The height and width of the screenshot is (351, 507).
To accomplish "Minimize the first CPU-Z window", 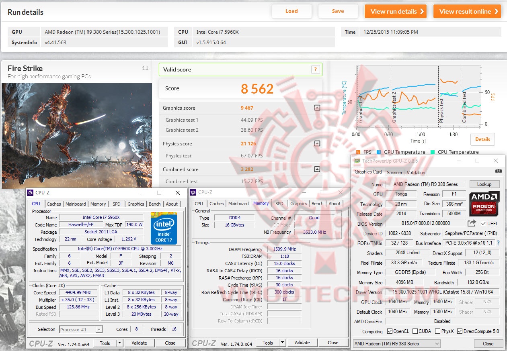I will click(140, 193).
